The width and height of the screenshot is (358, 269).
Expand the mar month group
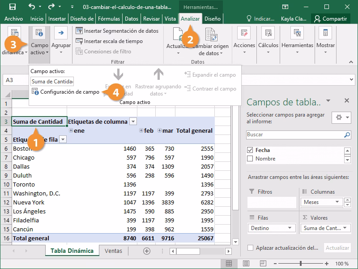[x=160, y=130]
